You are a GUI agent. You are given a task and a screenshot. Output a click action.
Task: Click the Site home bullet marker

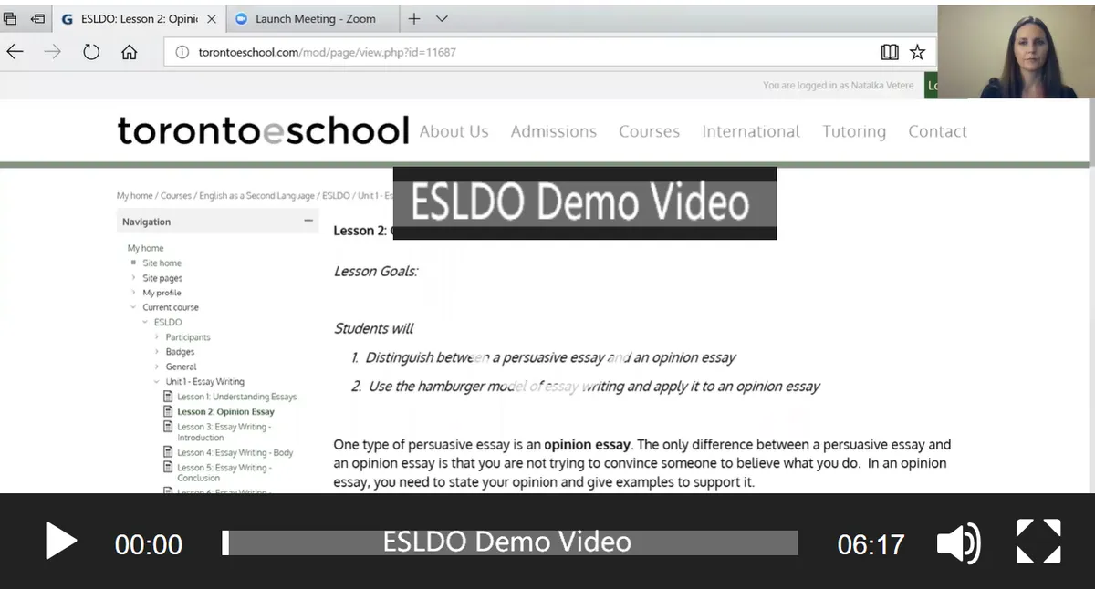(x=134, y=263)
